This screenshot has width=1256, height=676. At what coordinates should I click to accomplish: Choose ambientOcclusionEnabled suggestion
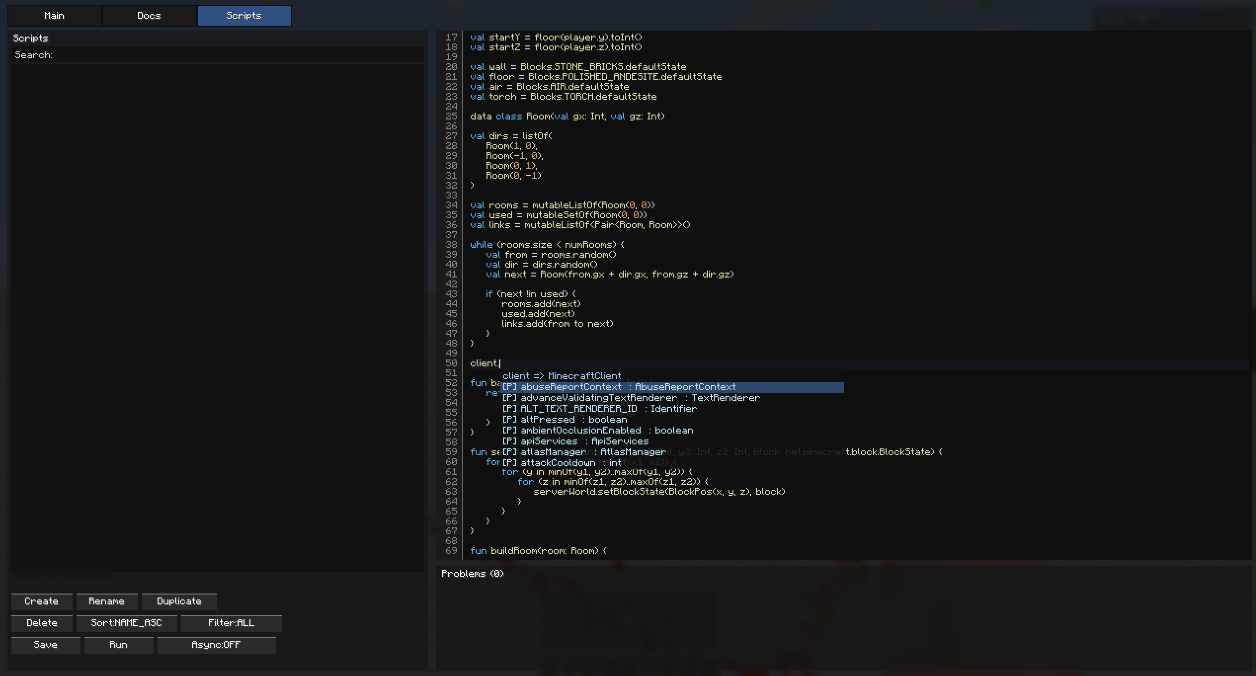672,431
